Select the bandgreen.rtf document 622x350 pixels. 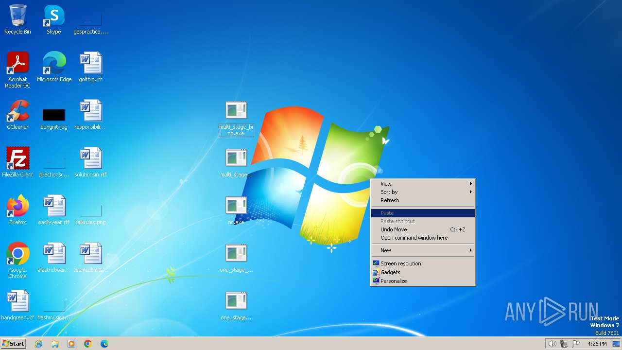pyautogui.click(x=17, y=305)
